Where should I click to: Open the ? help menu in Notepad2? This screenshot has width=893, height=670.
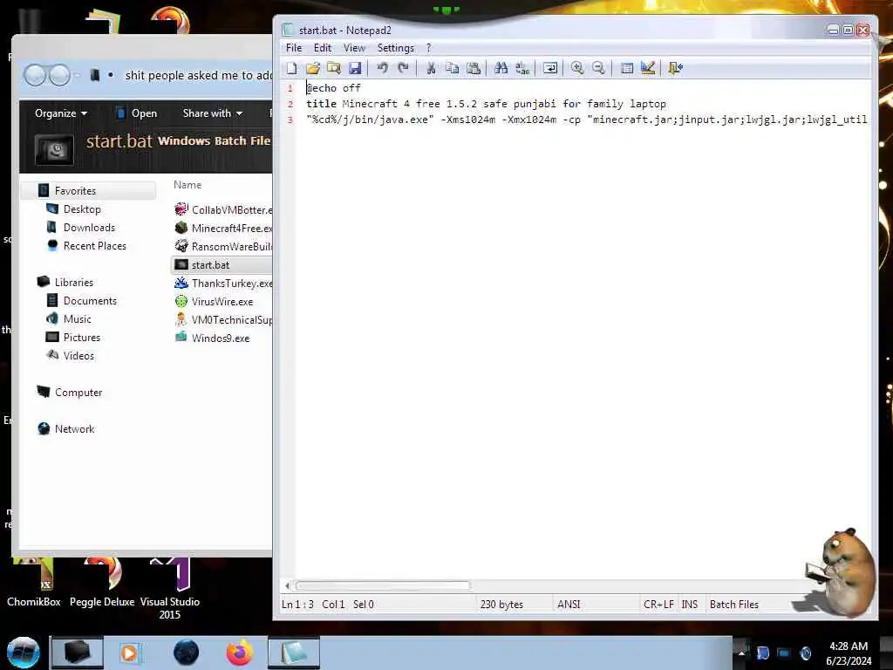point(429,48)
